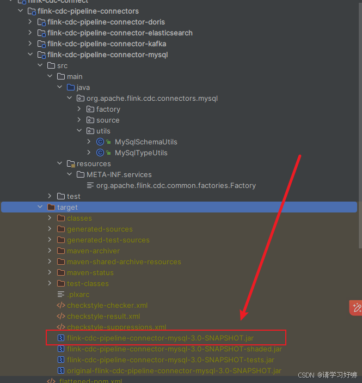362x383 pixels.
Task: Click the checkstyle-checker.xml file icon
Action: [61, 305]
